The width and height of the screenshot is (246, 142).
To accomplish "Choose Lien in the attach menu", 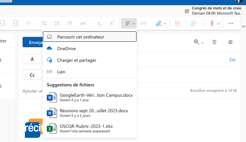I will click(89, 72).
